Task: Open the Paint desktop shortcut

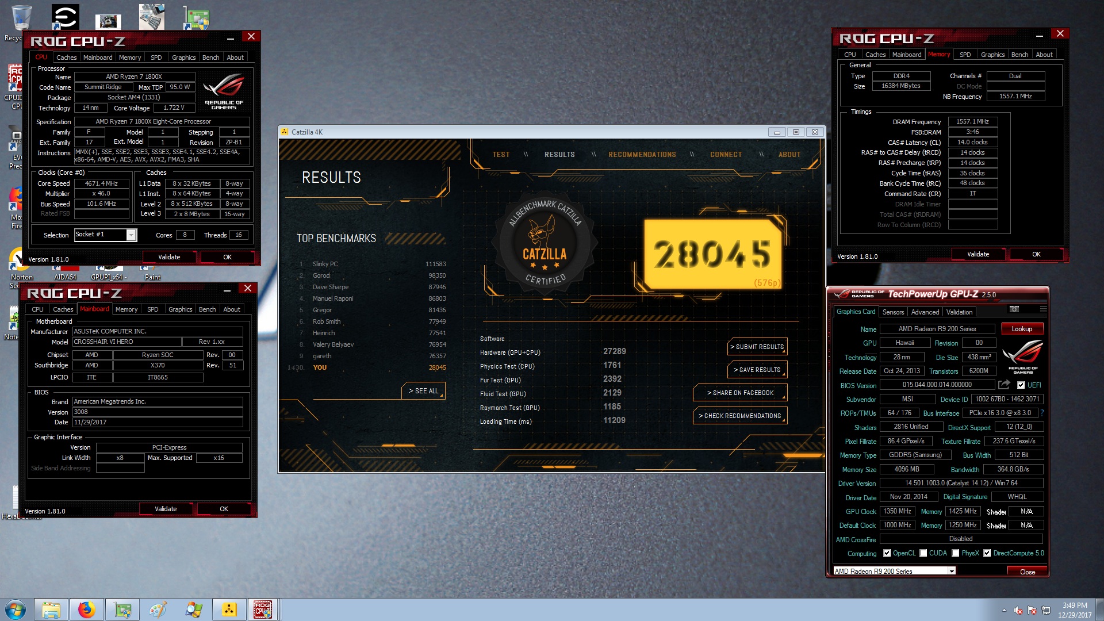Action: 152,273
